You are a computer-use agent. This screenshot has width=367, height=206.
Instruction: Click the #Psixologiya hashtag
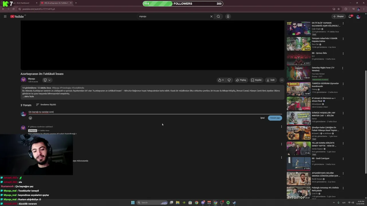click(66, 88)
